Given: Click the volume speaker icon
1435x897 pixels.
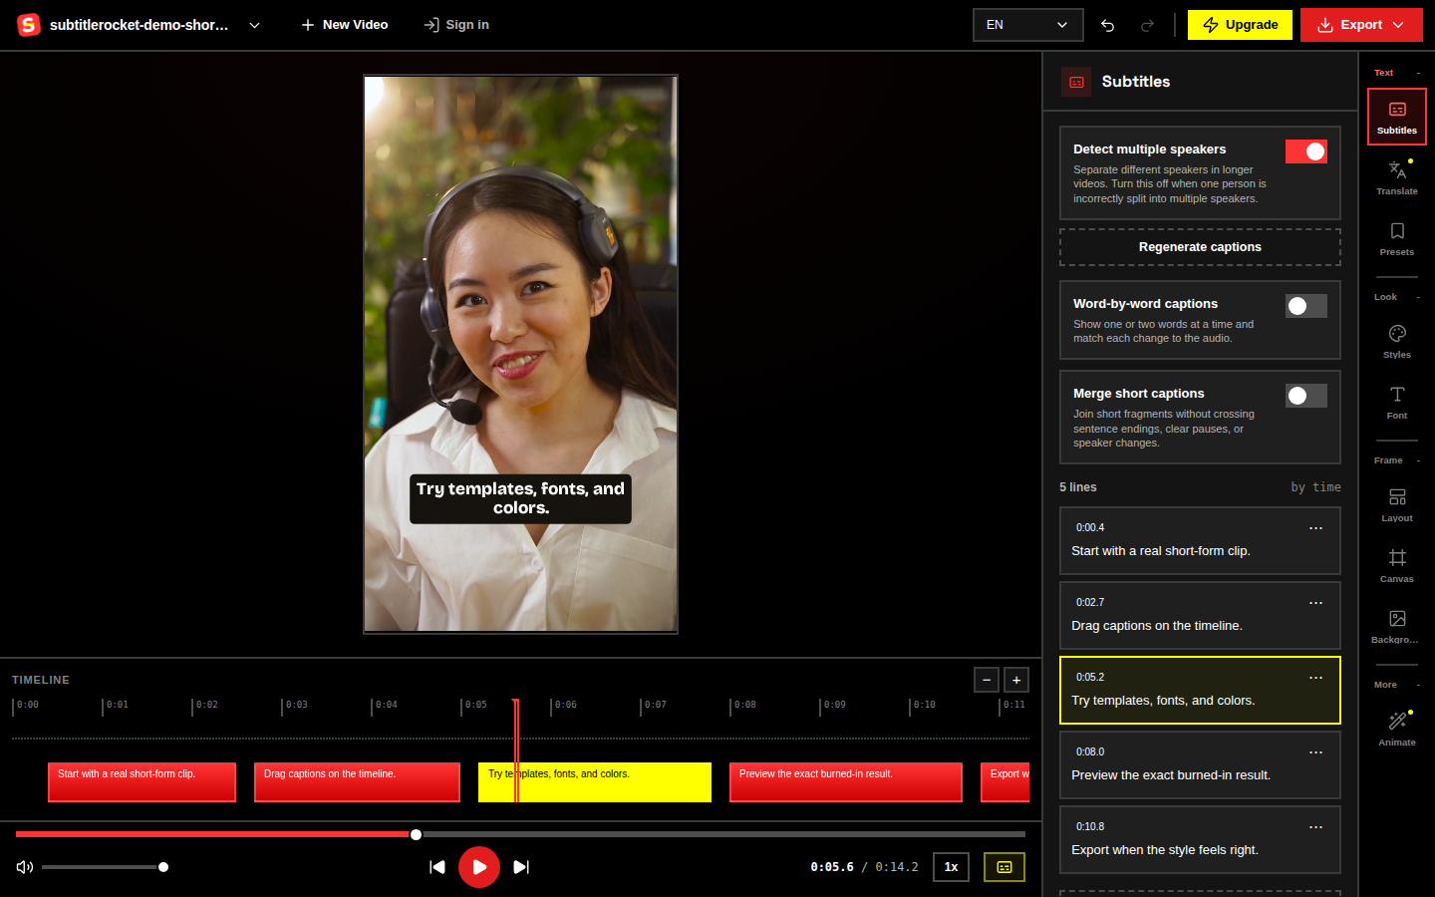Looking at the screenshot, I should [x=25, y=867].
